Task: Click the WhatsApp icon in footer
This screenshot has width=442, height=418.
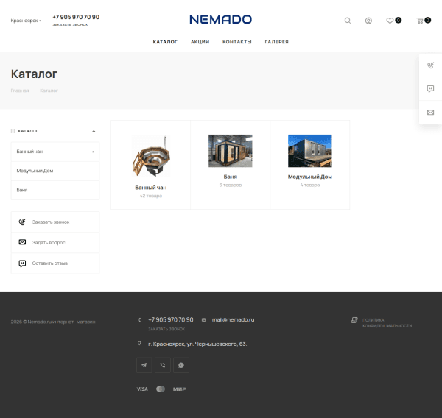Action: coord(181,365)
